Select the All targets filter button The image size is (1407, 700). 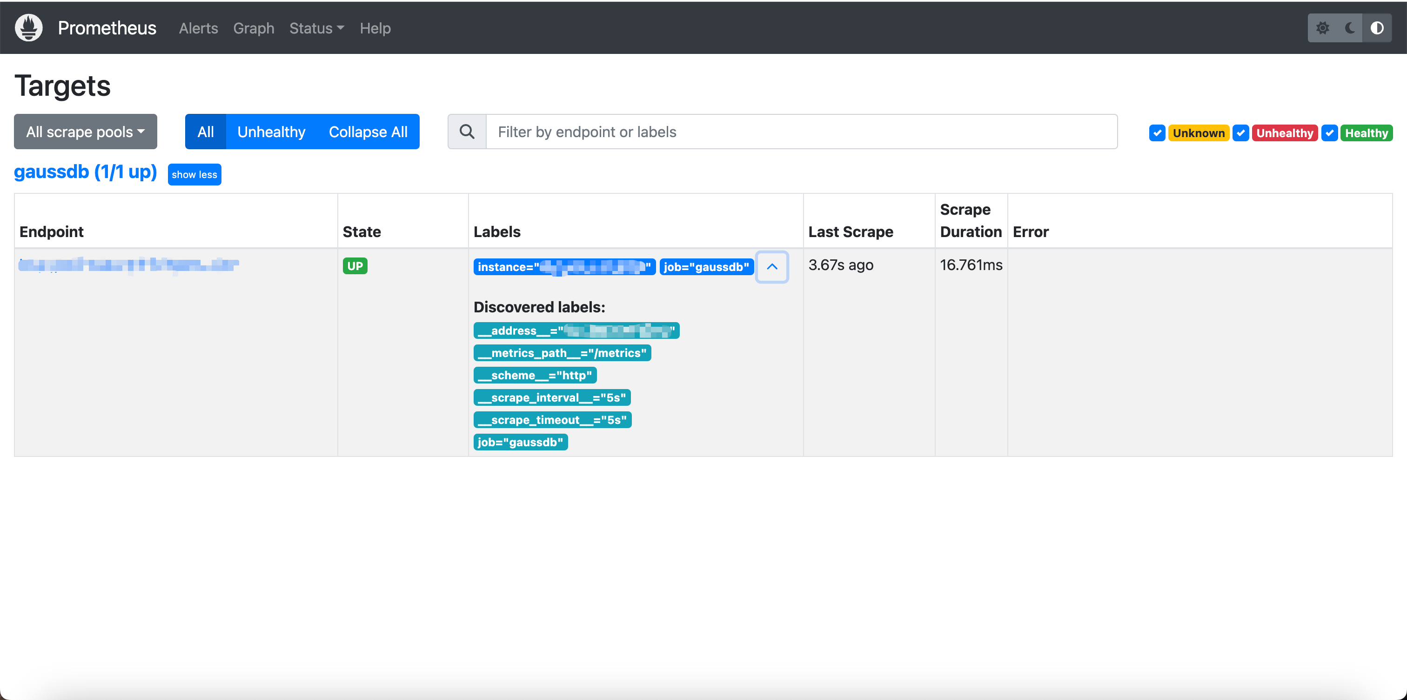coord(205,132)
